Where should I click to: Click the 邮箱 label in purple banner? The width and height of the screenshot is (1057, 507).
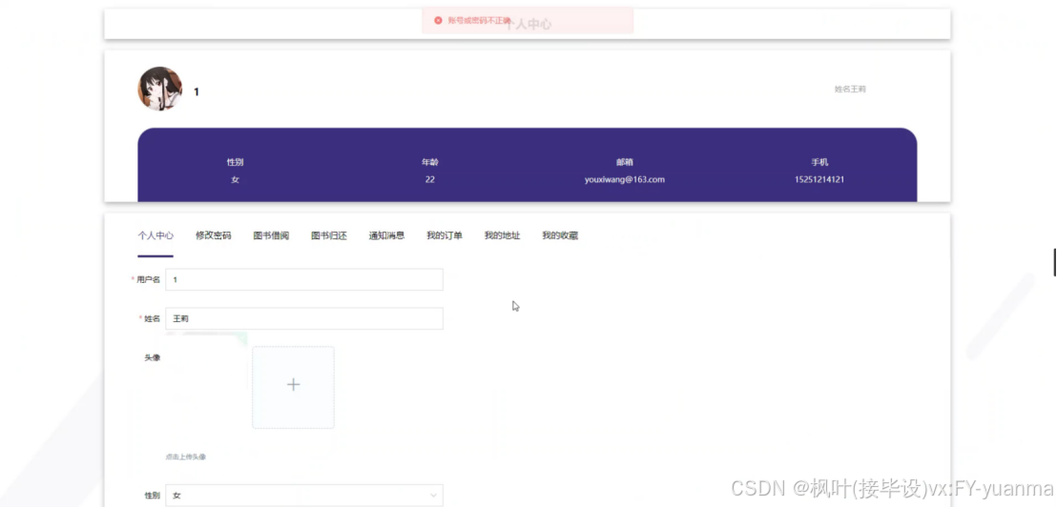[625, 162]
